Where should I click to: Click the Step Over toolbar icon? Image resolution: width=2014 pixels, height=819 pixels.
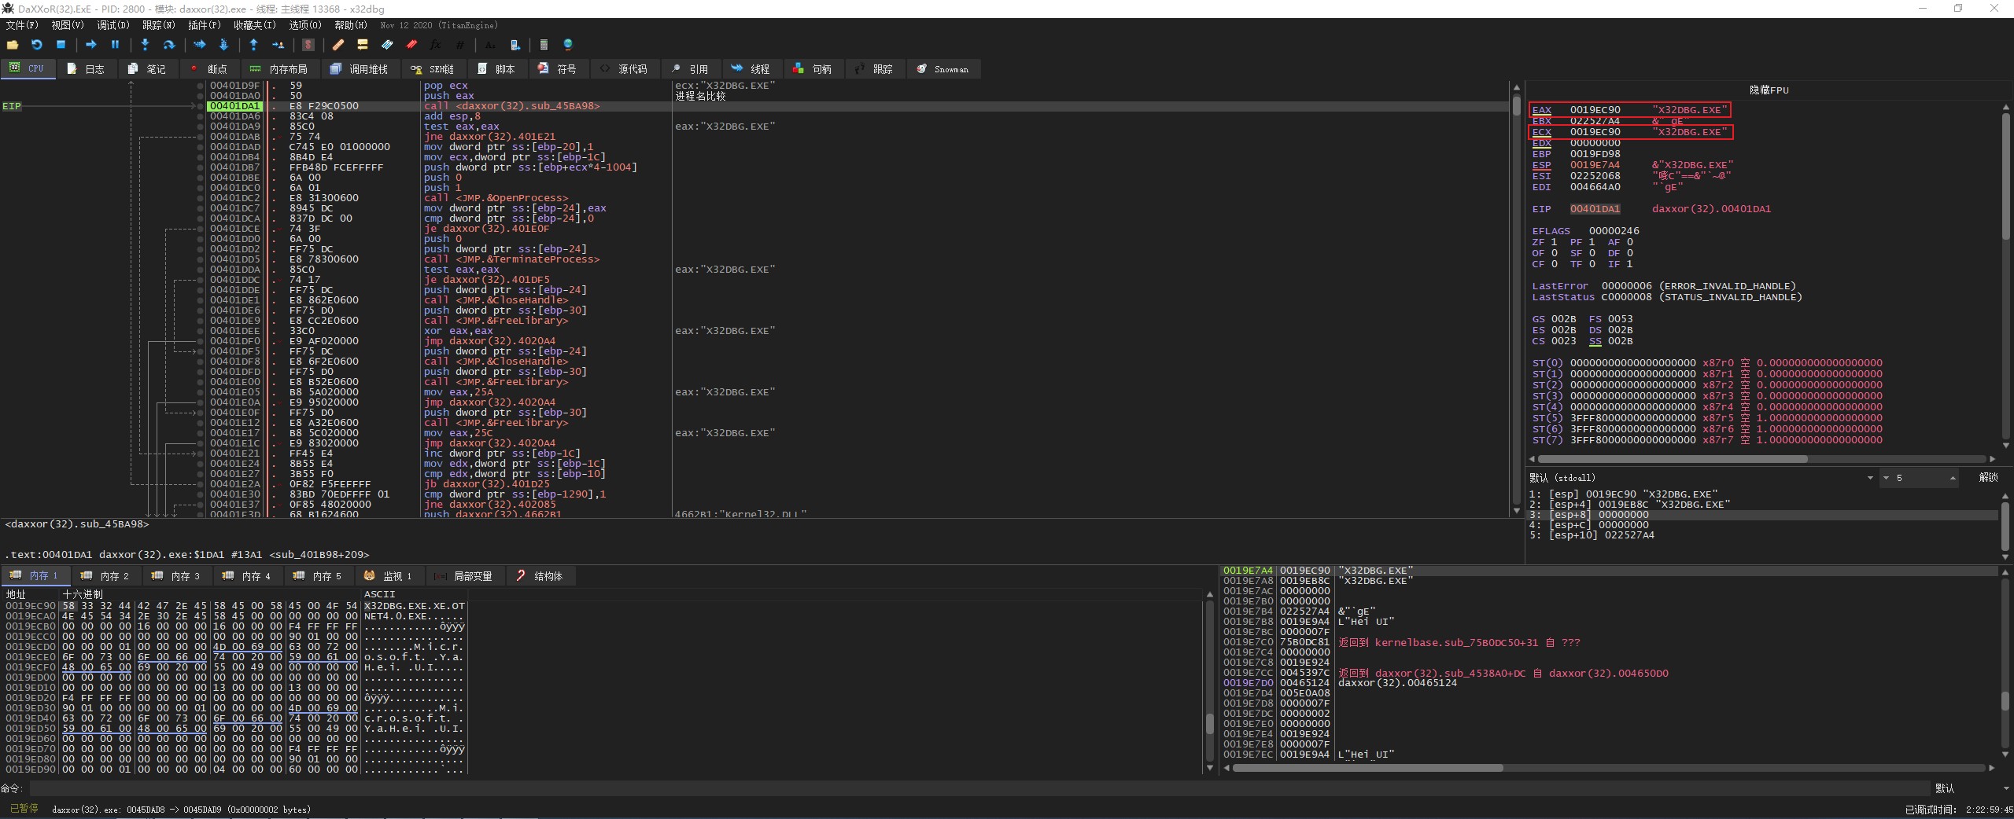168,45
